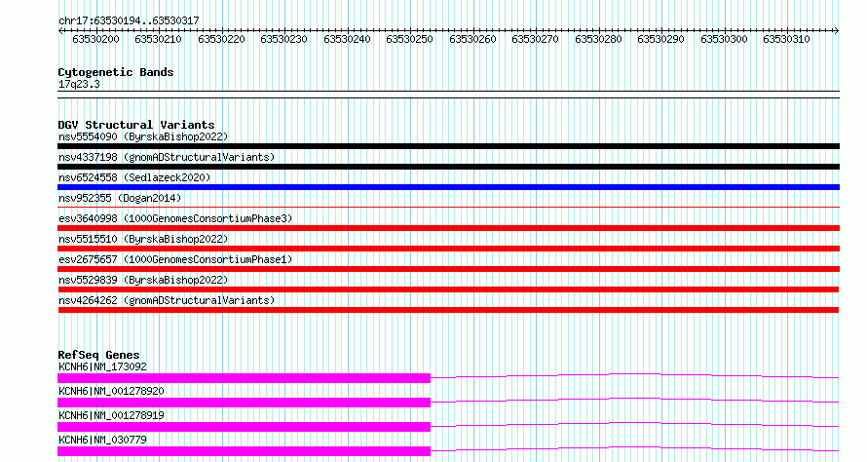The image size is (867, 462).
Task: Click the red bar under nsv5515510
Action: click(448, 249)
